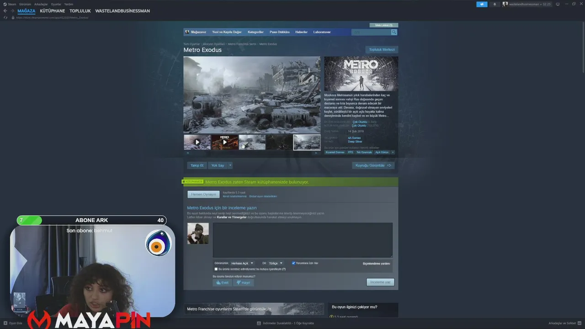
Task: Open the Yardım menu
Action: (x=69, y=4)
